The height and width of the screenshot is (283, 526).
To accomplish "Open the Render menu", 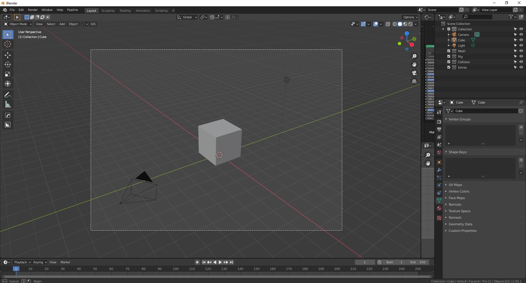I will [33, 10].
